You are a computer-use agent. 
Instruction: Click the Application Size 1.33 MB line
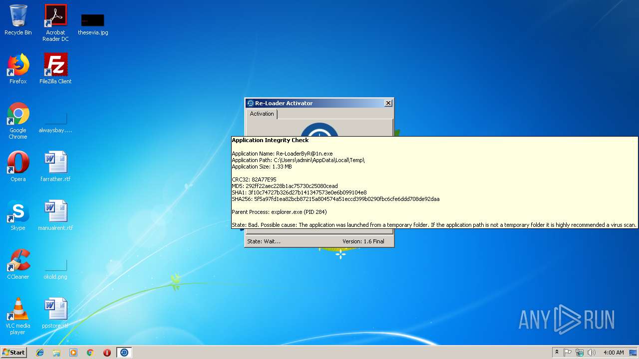[262, 167]
